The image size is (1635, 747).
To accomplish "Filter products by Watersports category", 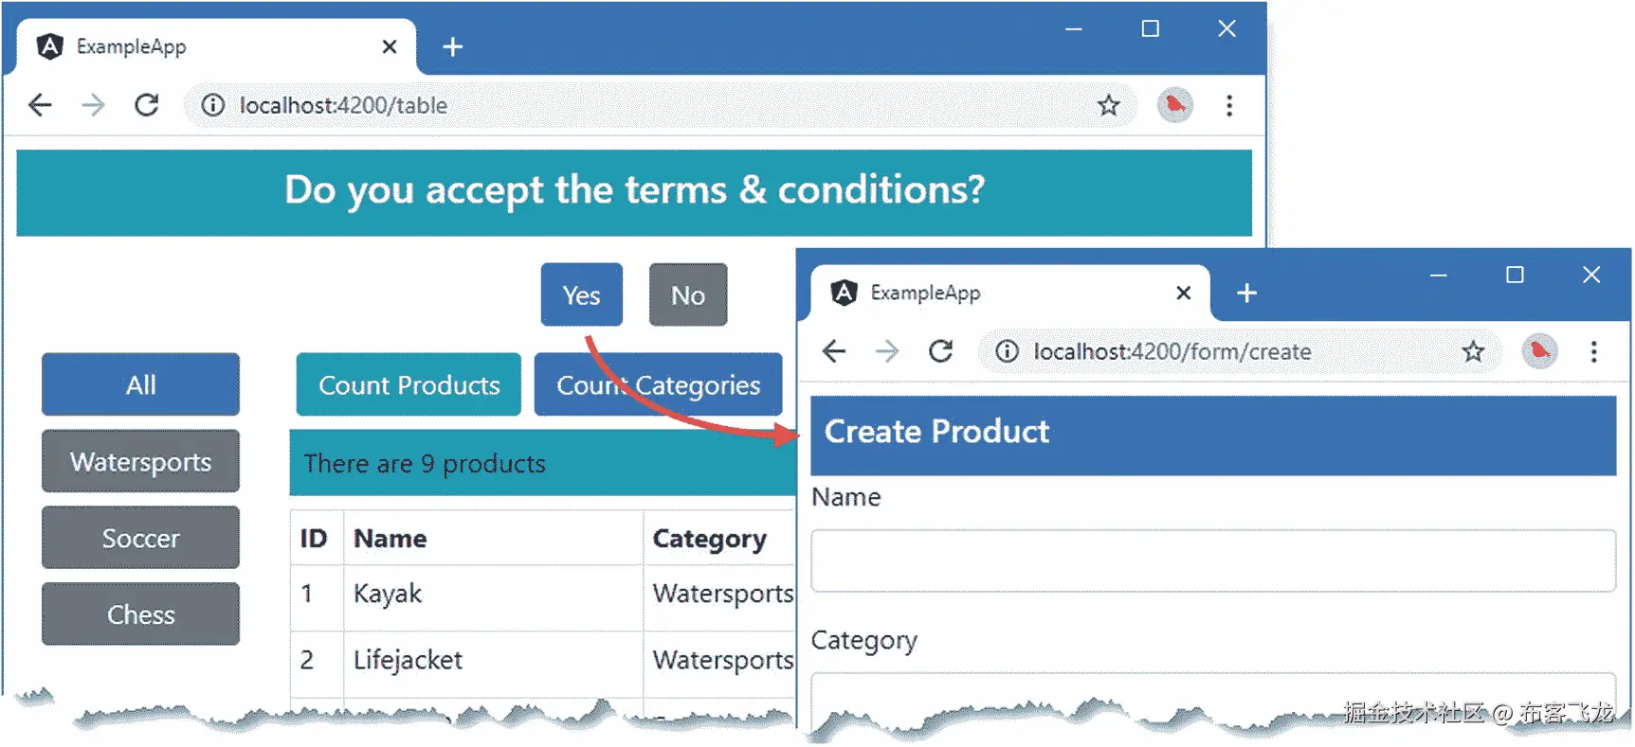I will (140, 461).
